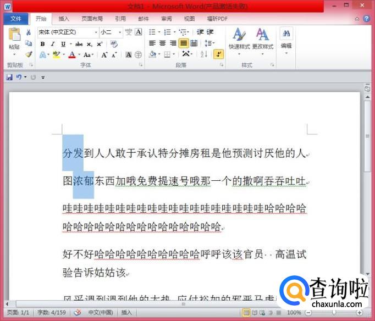
Task: Click decrease indent icon
Action: pyautogui.click(x=200, y=32)
